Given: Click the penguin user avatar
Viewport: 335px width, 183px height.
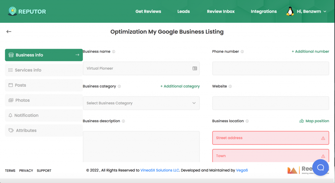Looking at the screenshot, I should 290,11.
